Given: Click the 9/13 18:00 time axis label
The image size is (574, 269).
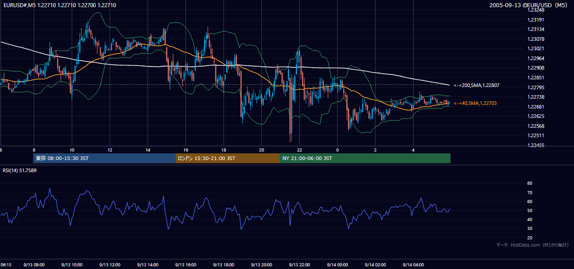Looking at the screenshot, I should click(224, 265).
